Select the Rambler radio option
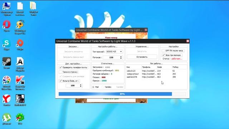The width and height of the screenshot is (229, 129). click(x=120, y=87)
